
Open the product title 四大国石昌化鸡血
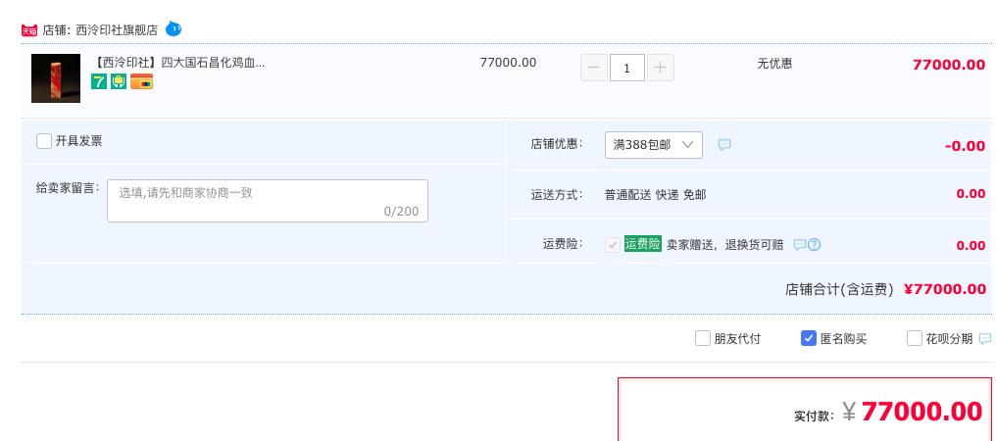pyautogui.click(x=179, y=63)
